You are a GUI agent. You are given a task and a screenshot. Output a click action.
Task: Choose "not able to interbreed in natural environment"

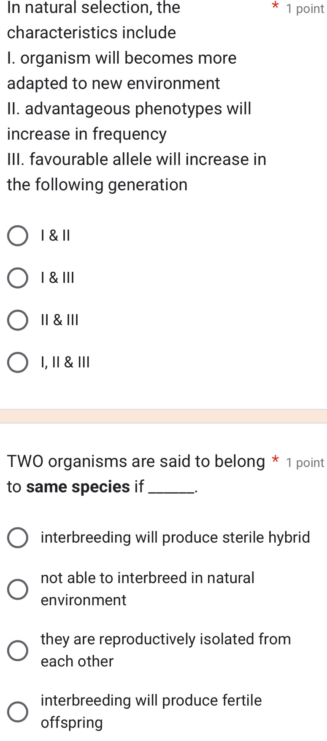[17, 589]
